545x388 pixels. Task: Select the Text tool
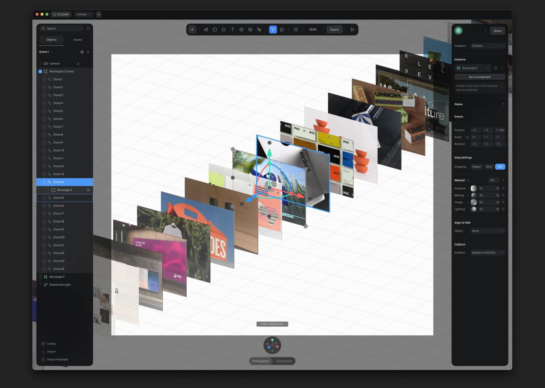point(233,30)
